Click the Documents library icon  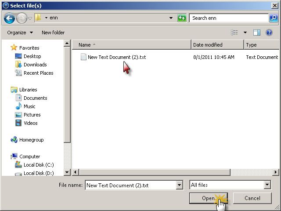tap(18, 98)
